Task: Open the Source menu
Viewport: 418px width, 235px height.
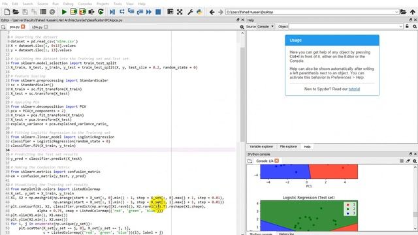Action: coord(42,4)
